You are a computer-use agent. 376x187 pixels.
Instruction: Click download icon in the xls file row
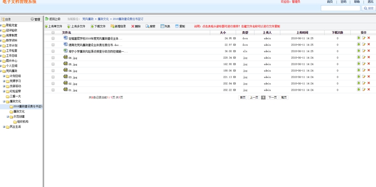click(x=359, y=51)
